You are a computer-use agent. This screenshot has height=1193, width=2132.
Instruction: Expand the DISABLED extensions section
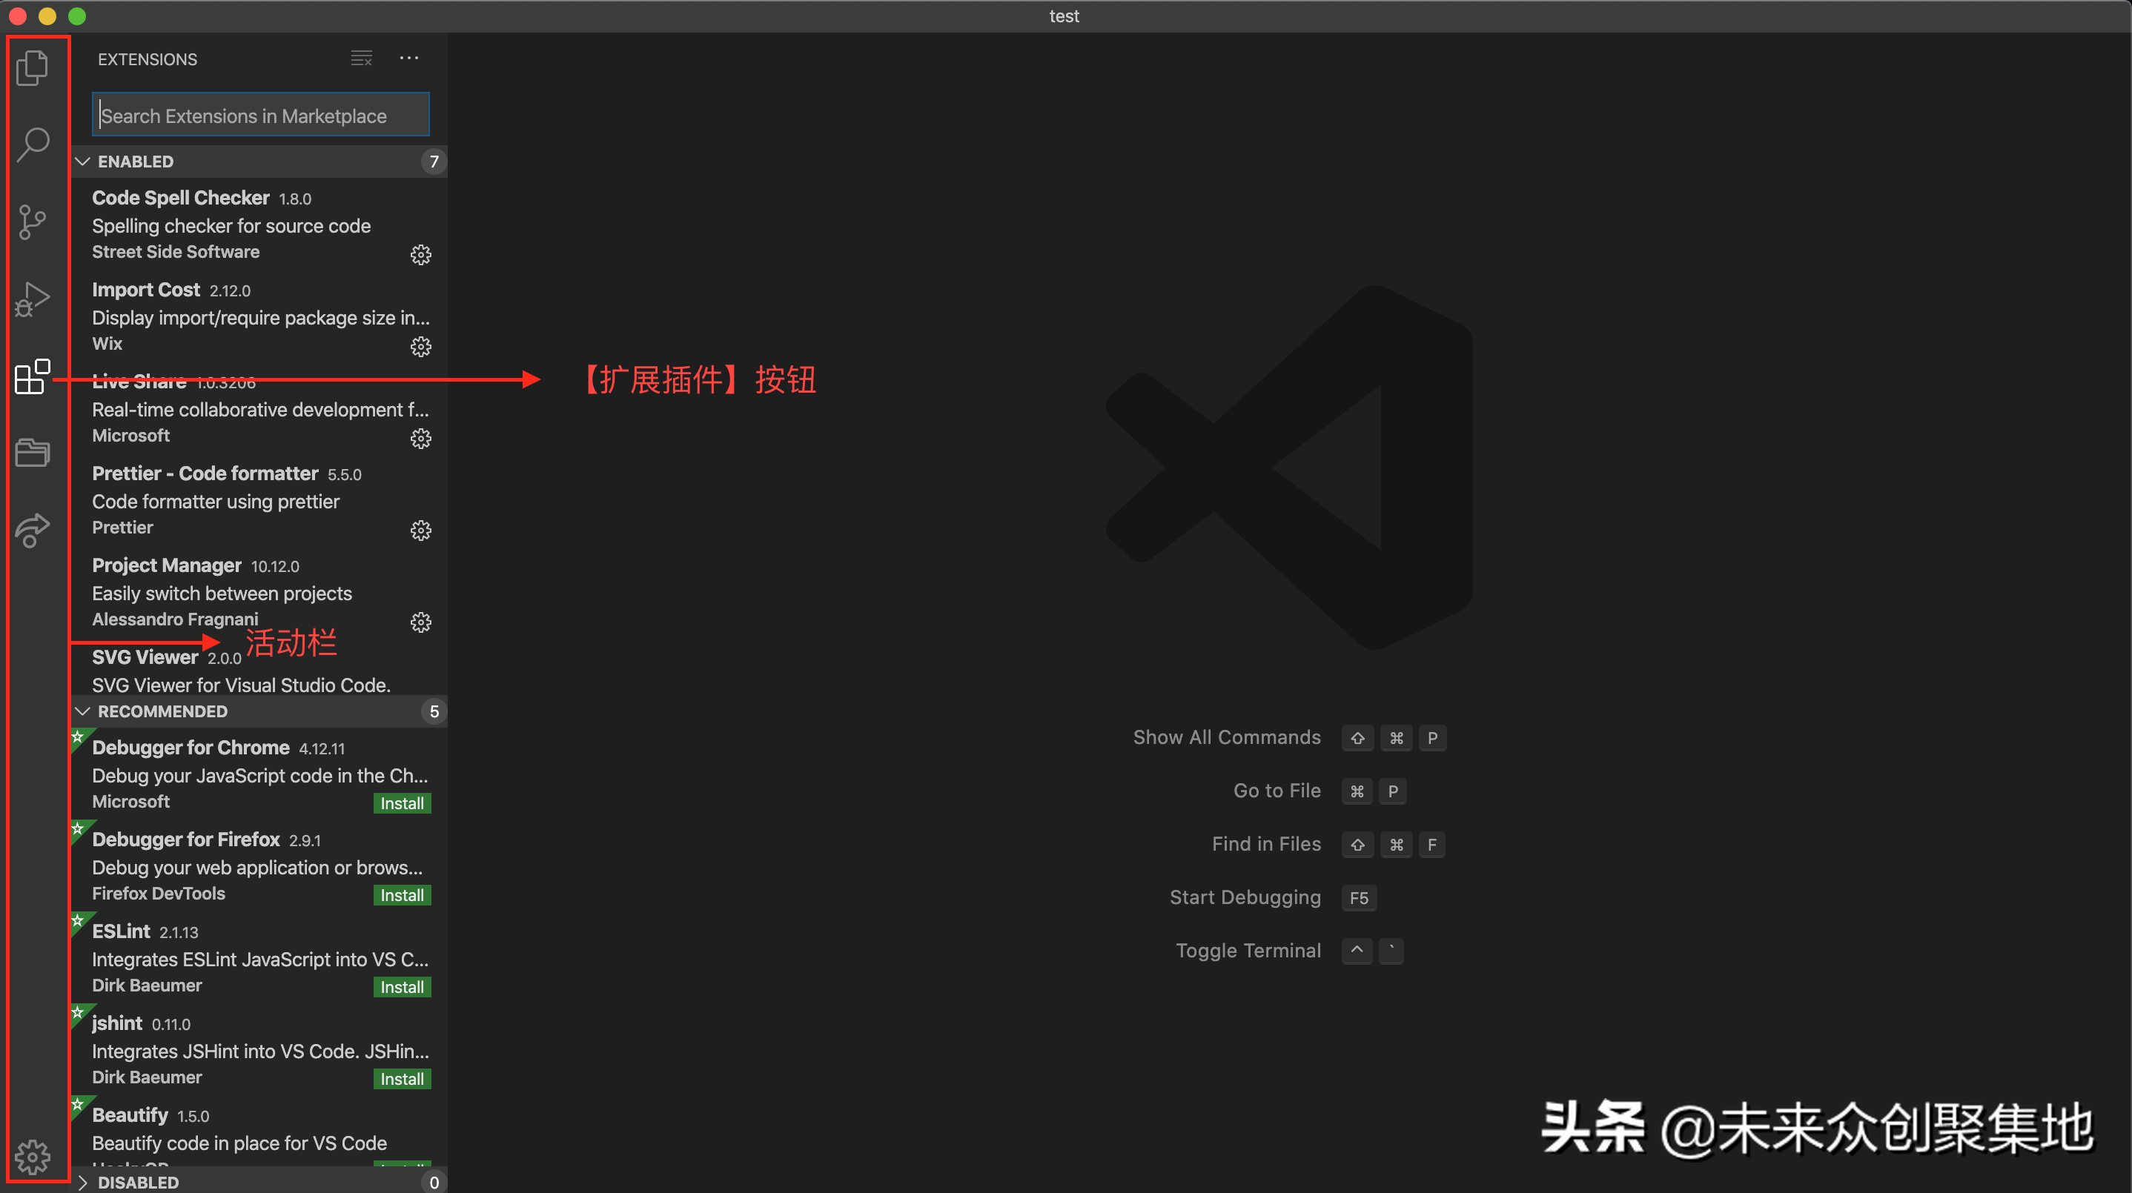click(x=83, y=1182)
